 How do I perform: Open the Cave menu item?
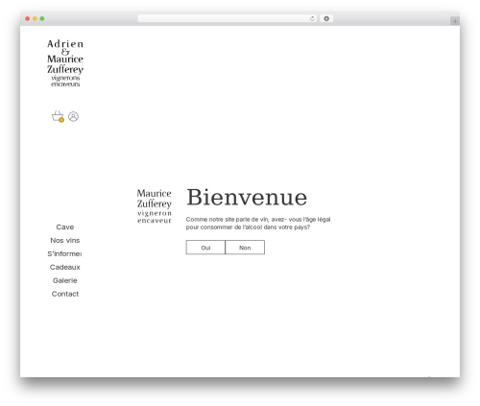pos(65,227)
